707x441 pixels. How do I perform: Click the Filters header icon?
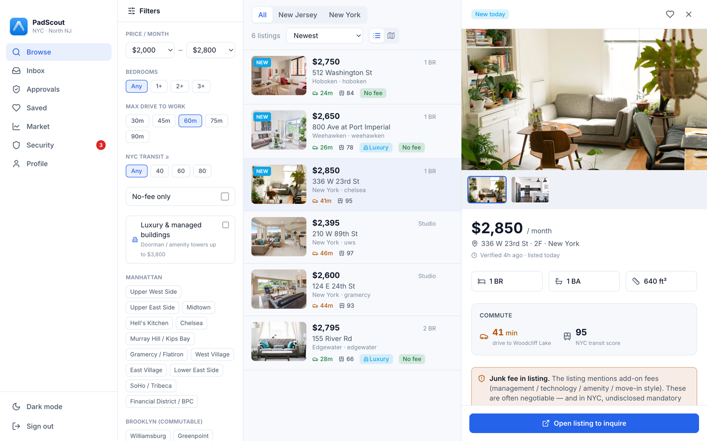(132, 11)
